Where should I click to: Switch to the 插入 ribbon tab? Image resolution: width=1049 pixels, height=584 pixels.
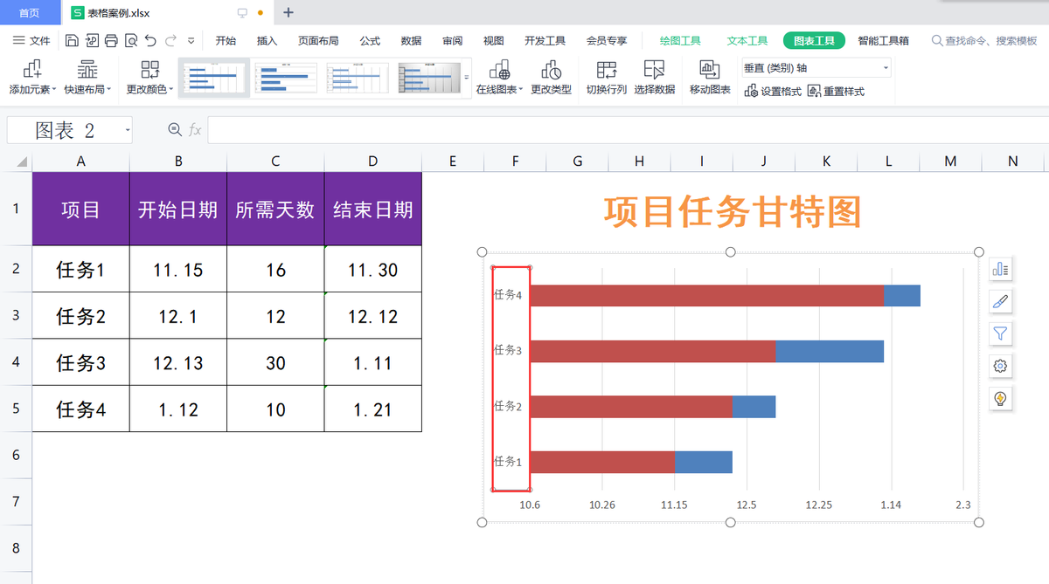point(267,40)
